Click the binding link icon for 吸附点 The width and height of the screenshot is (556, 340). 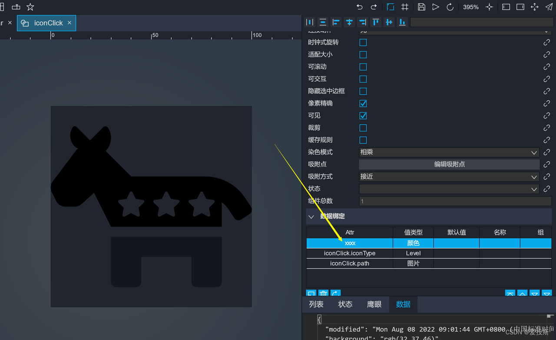[x=547, y=164]
